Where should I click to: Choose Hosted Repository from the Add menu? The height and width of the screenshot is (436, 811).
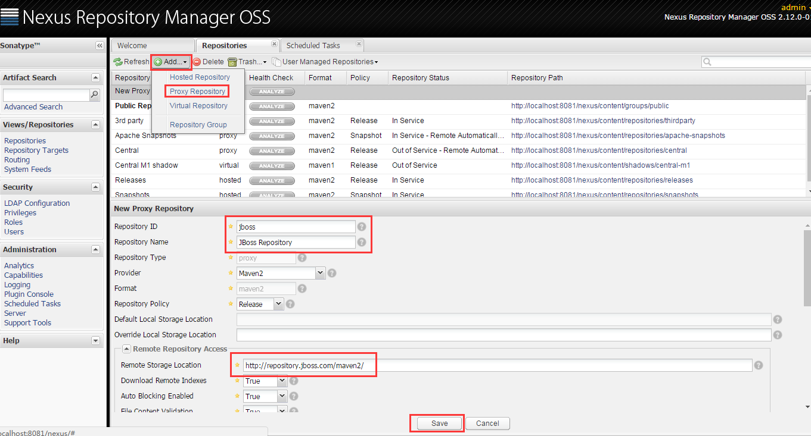(200, 77)
